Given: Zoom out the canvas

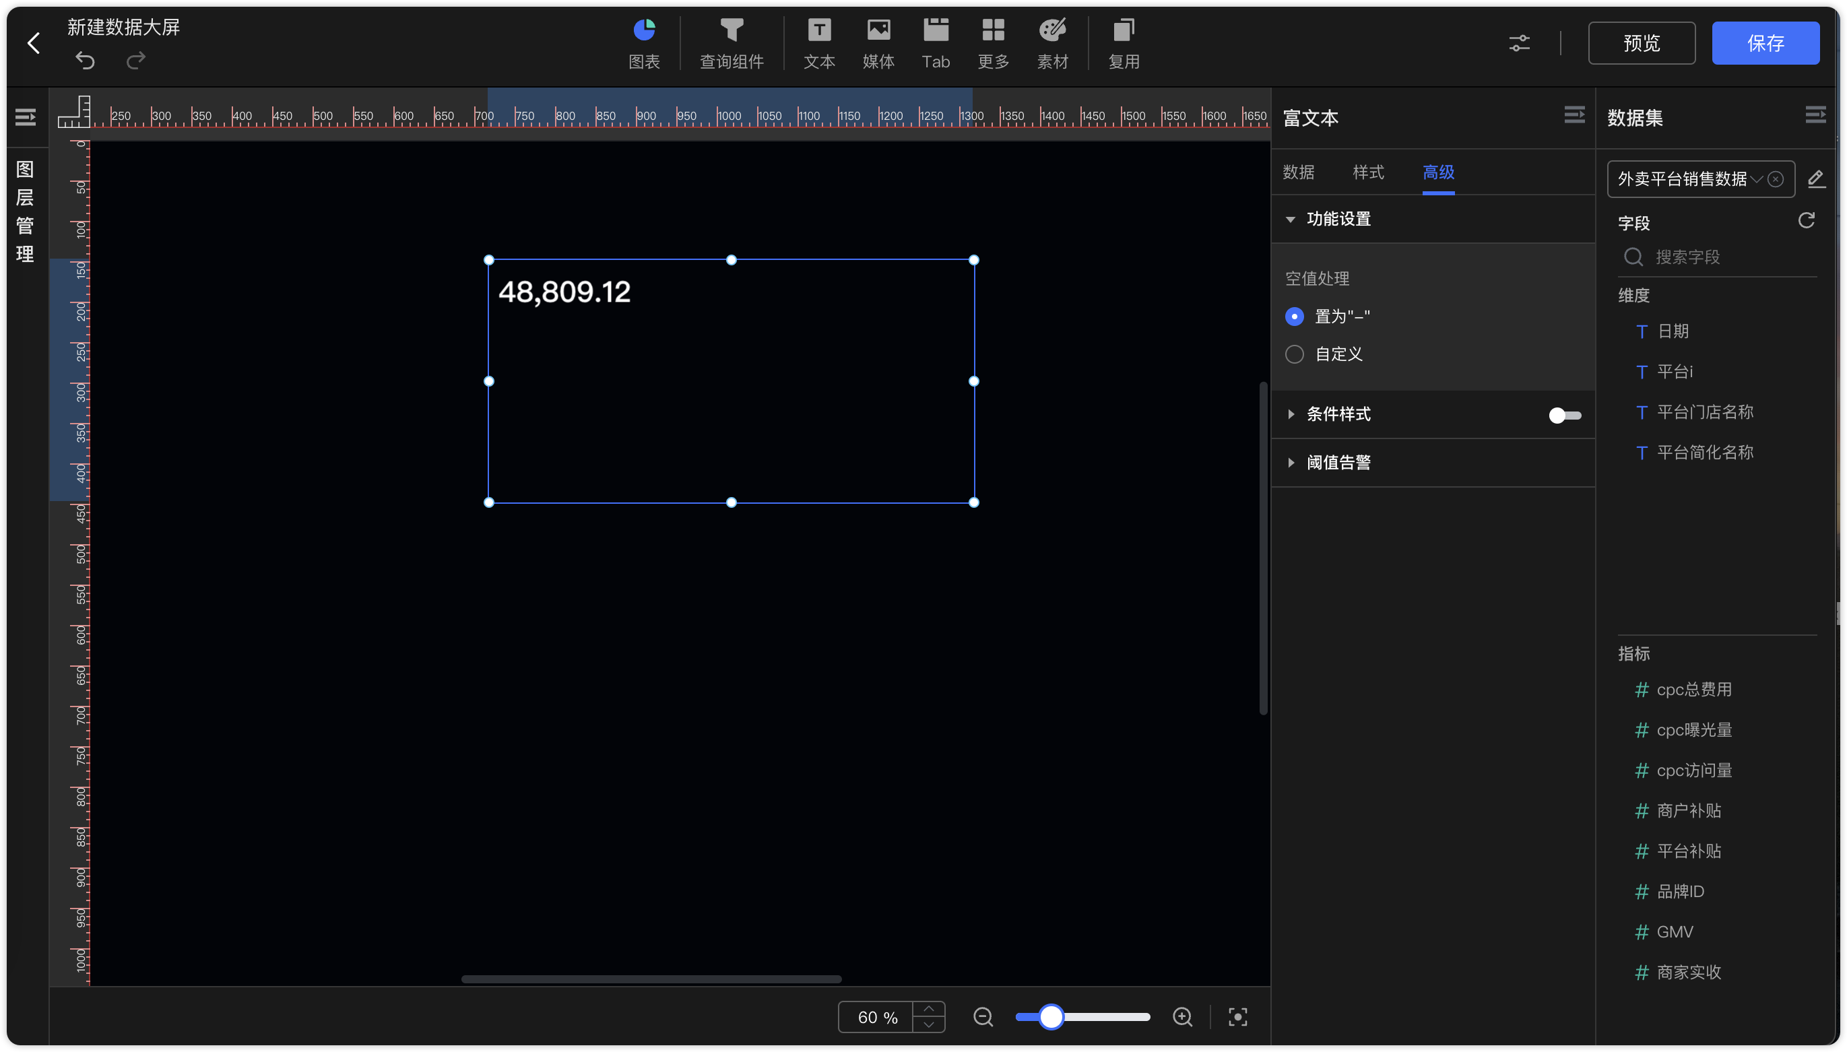Looking at the screenshot, I should (983, 1016).
